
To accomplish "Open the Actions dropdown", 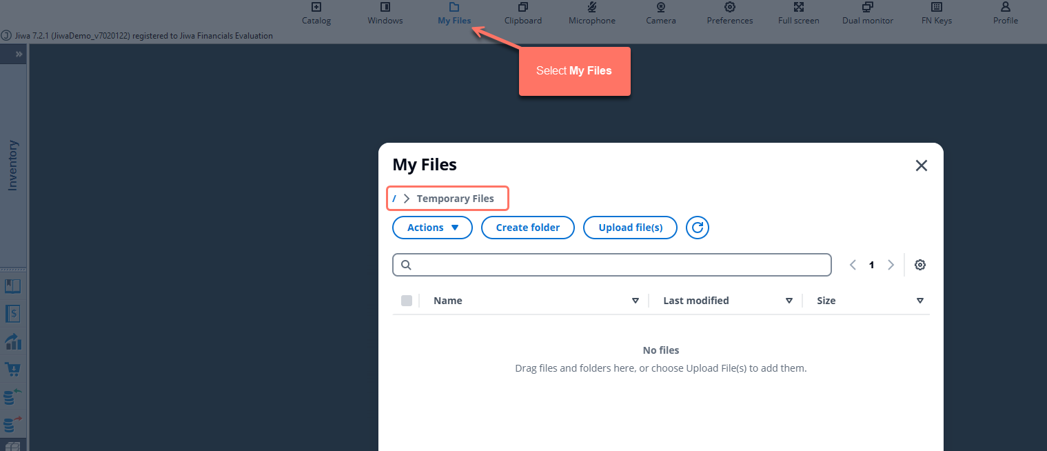I will point(432,228).
